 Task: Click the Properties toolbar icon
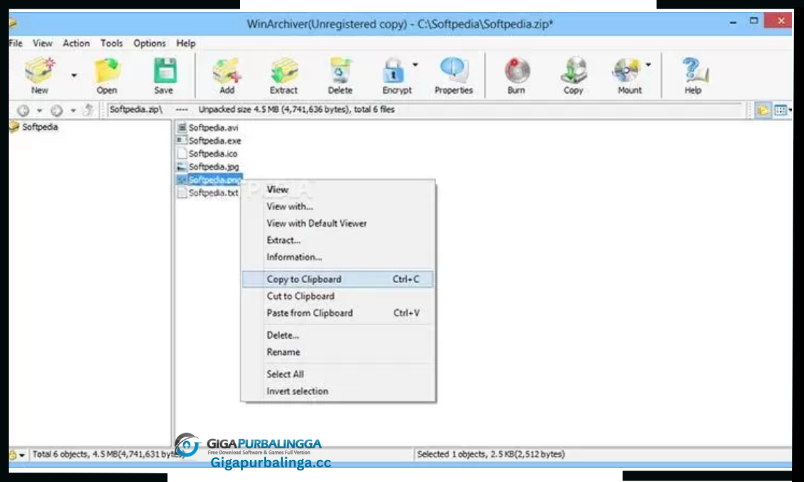(454, 71)
